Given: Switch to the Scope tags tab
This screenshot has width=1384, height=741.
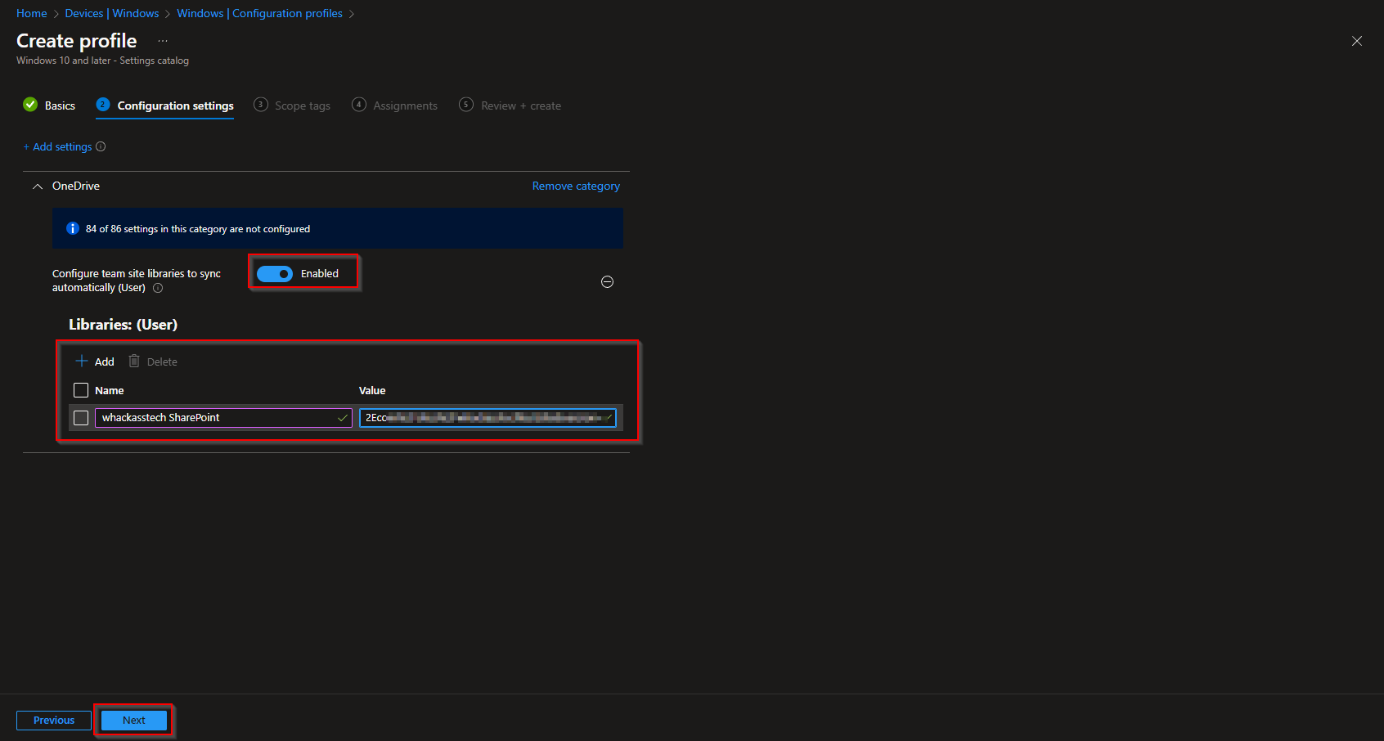Looking at the screenshot, I should coord(302,105).
